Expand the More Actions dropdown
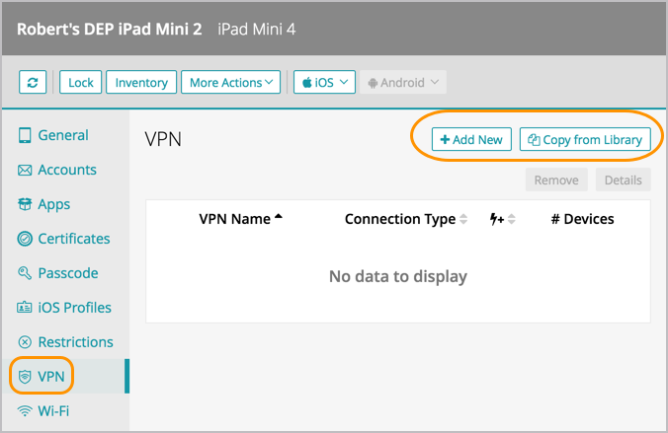 click(x=231, y=83)
